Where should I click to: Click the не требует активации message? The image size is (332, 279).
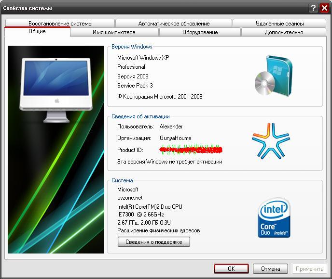(x=169, y=162)
